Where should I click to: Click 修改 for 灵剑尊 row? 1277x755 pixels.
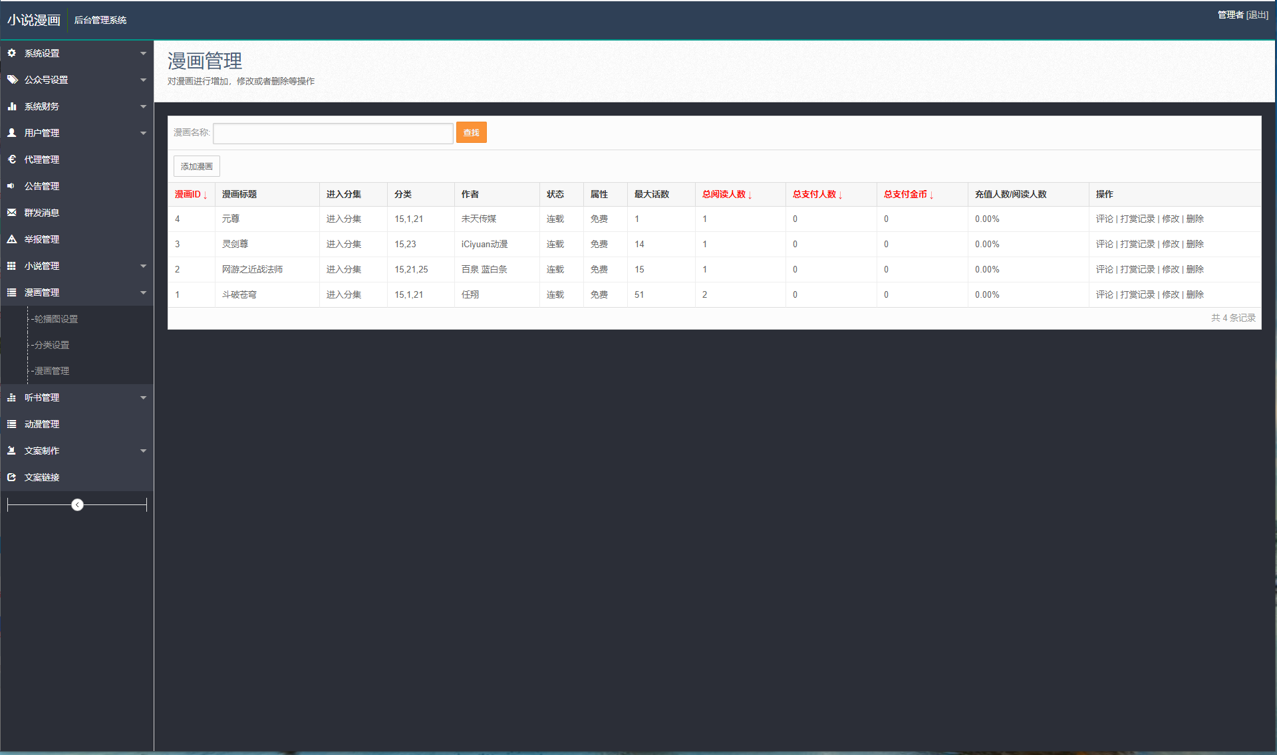[x=1171, y=244]
